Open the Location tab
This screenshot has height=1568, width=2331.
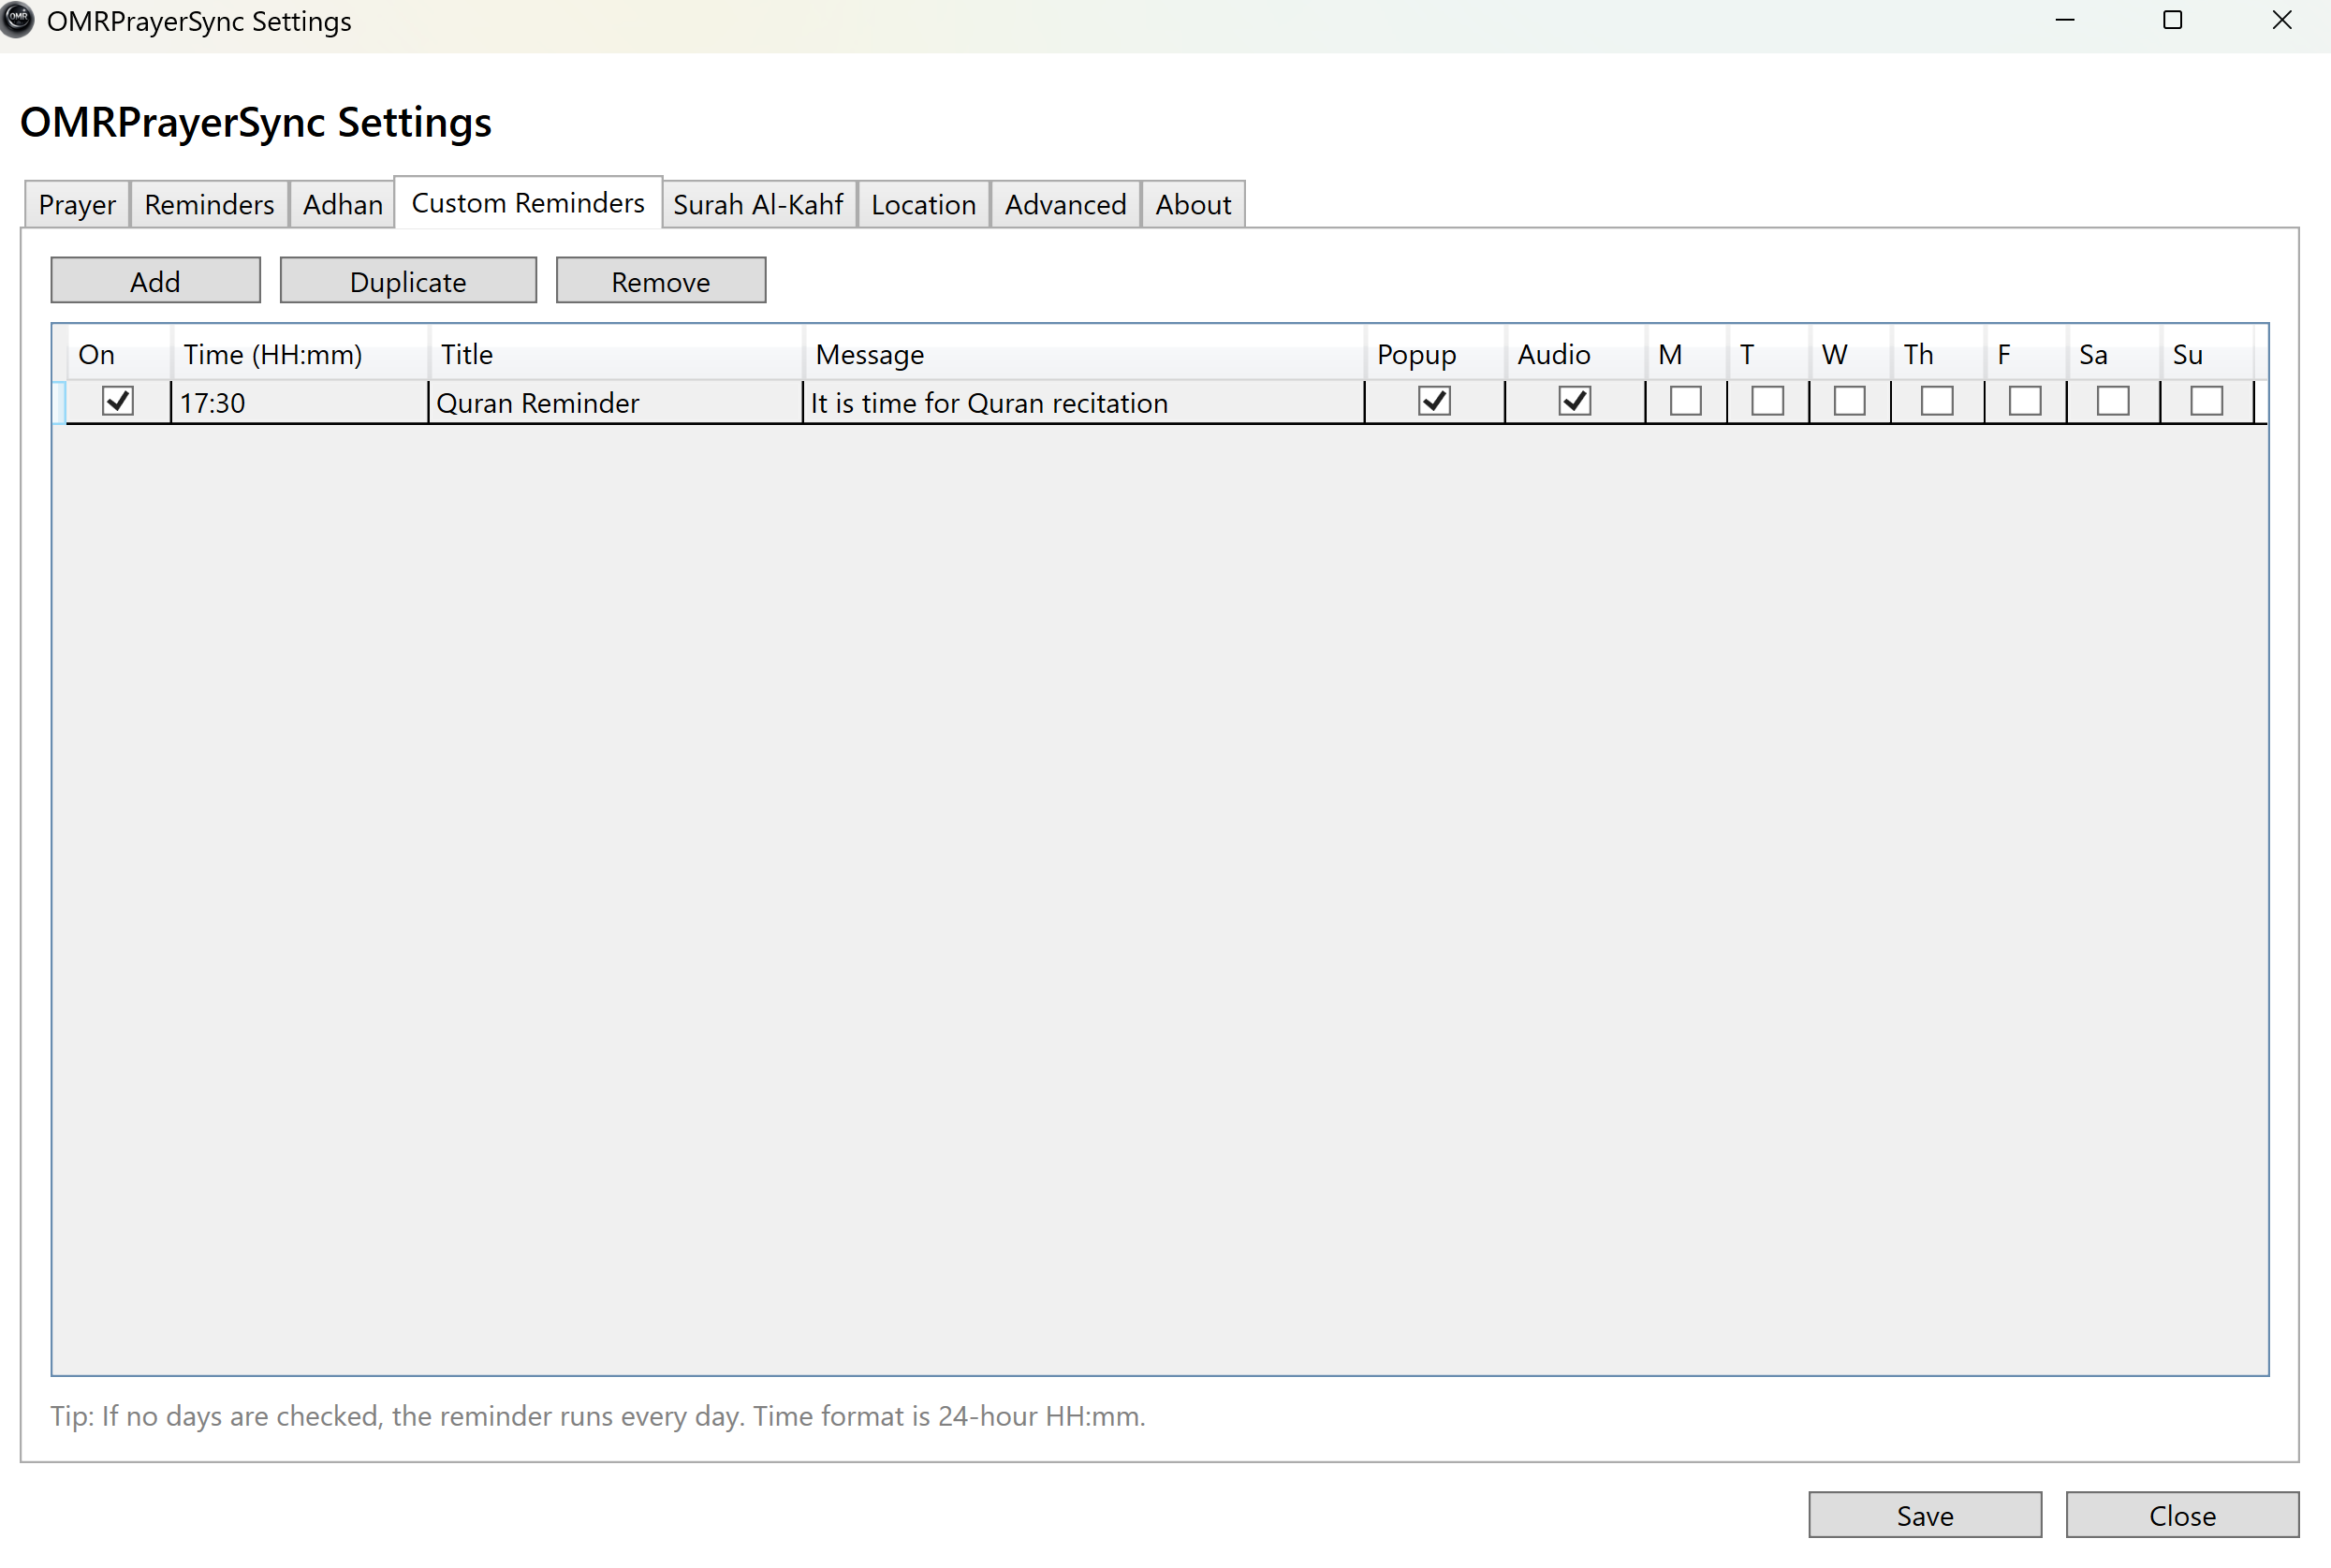click(x=923, y=204)
